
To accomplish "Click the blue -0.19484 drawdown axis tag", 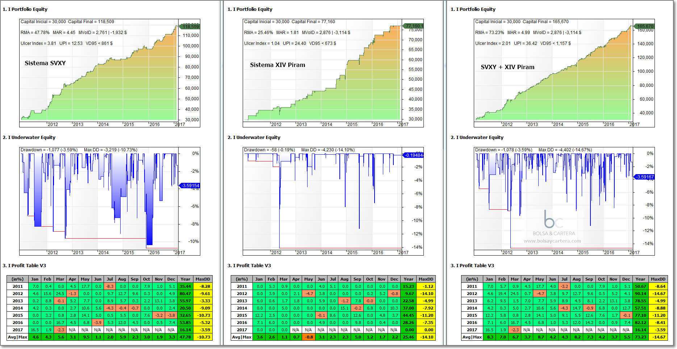I will (x=413, y=155).
